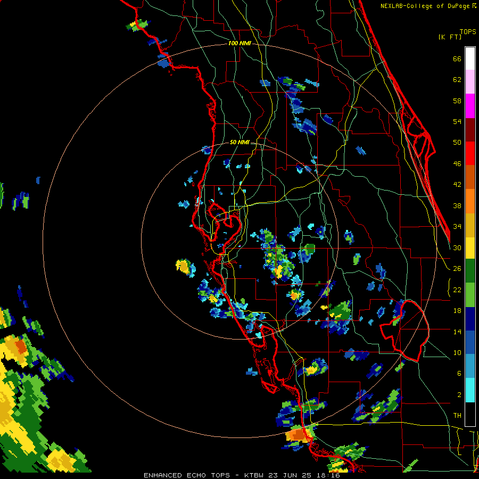Click the KTBW station identifier

tap(253, 475)
